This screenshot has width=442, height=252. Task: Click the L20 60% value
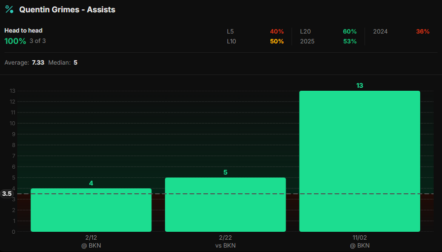click(350, 32)
